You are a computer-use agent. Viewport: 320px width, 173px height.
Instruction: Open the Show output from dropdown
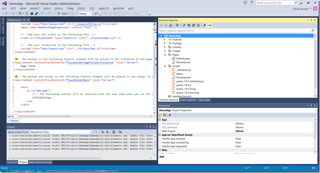click(x=90, y=132)
